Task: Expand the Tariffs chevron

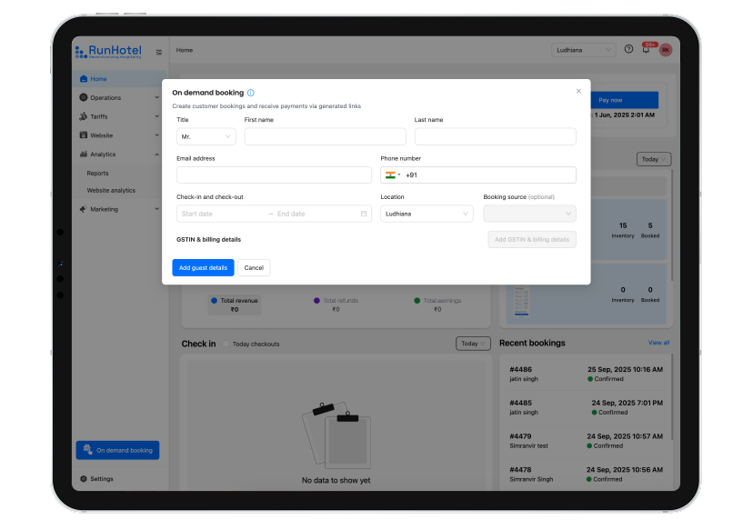Action: [x=157, y=116]
